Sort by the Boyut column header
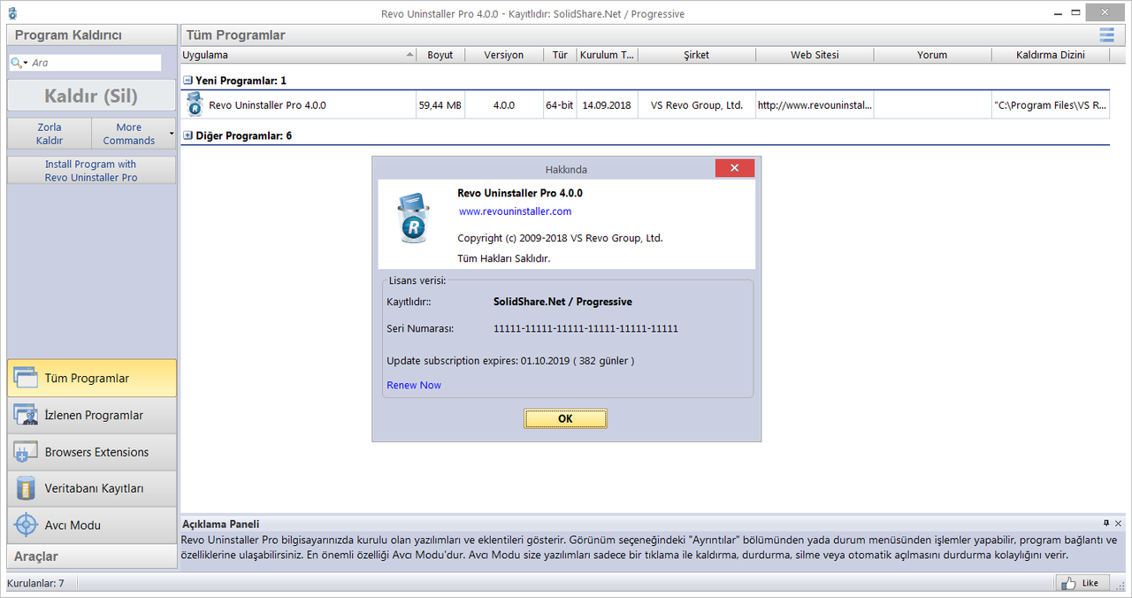 440,55
